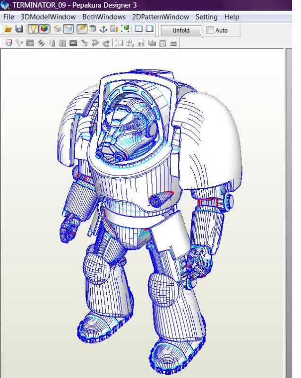
Task: Click the blue and orange panels icon
Action: coord(114,29)
